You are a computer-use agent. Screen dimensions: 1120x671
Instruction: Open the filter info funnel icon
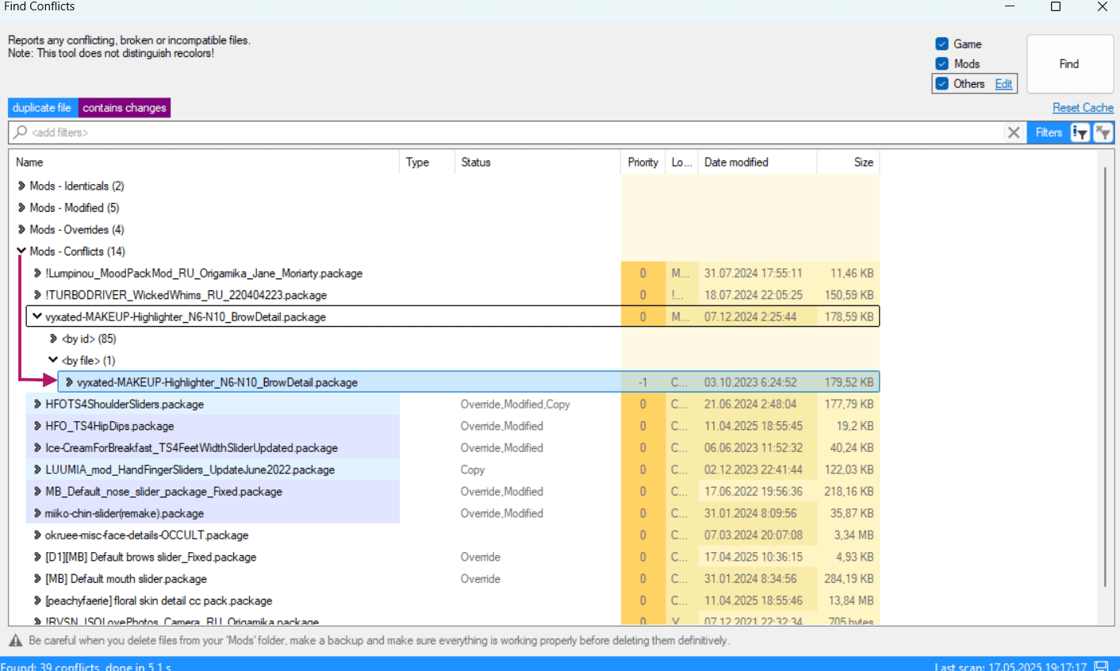click(x=1080, y=132)
